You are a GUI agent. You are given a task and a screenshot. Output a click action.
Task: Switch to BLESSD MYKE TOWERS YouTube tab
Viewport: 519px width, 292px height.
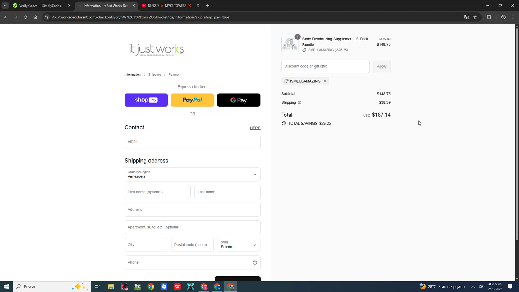click(168, 6)
